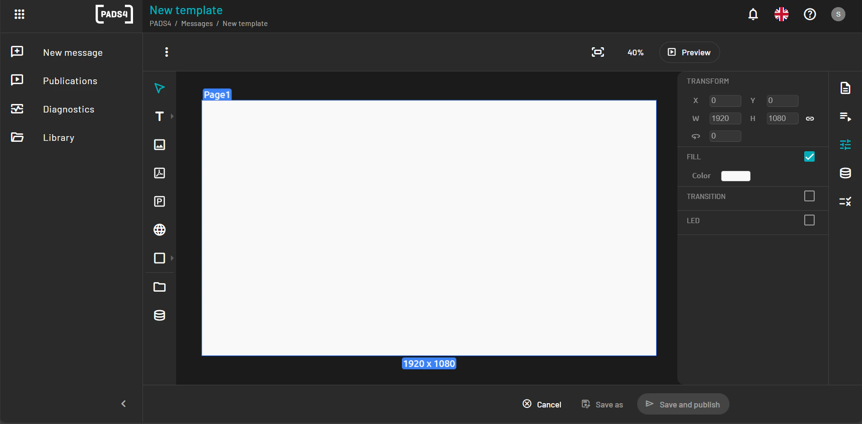The height and width of the screenshot is (424, 862).
Task: Open the 40% zoom level menu
Action: click(x=635, y=52)
